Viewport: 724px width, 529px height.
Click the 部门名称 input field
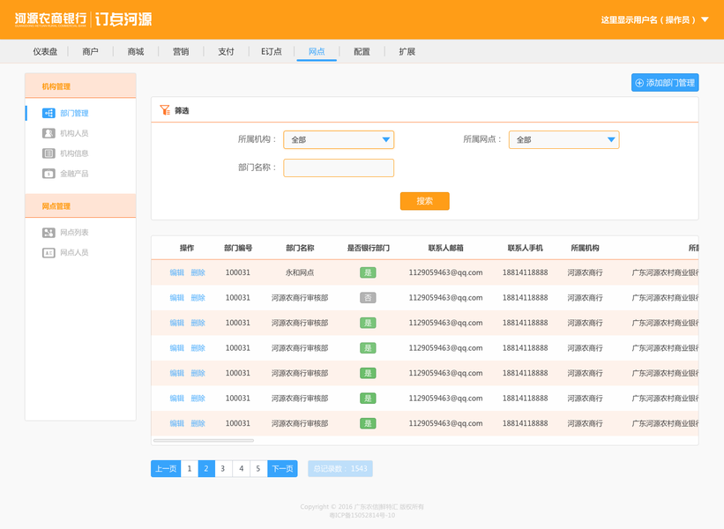[339, 168]
